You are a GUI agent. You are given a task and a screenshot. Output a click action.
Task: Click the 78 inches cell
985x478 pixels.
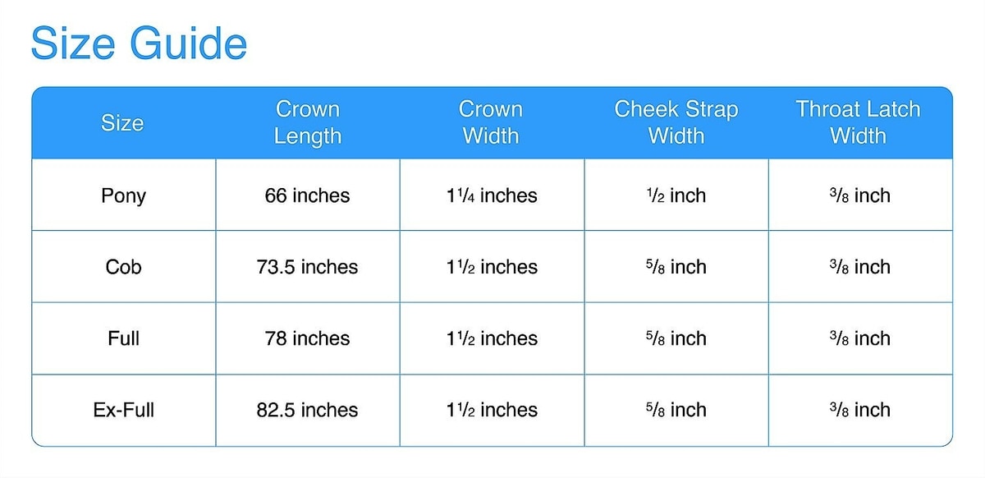click(307, 338)
